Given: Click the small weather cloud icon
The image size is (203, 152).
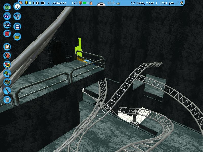Looking at the screenshot, I should tap(118, 4).
